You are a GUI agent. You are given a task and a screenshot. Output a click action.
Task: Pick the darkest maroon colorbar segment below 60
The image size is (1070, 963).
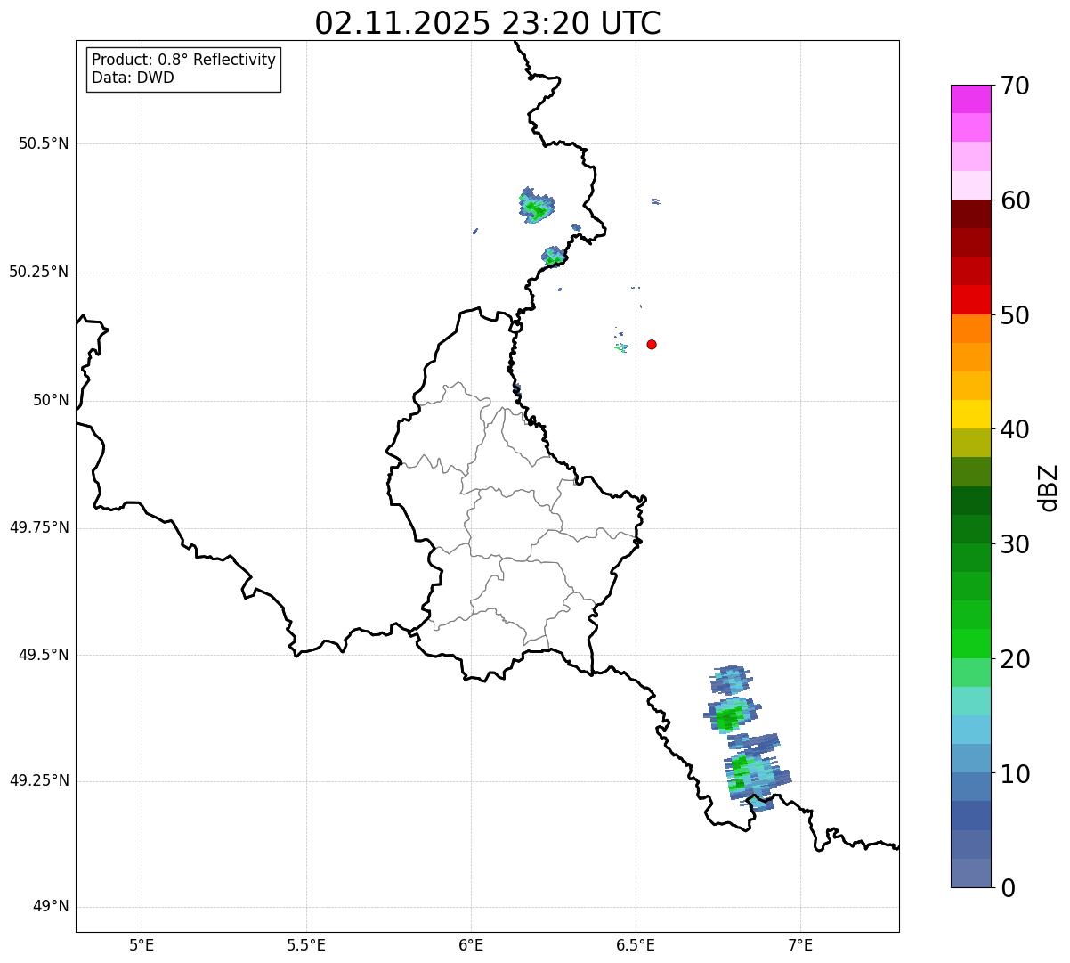click(970, 214)
